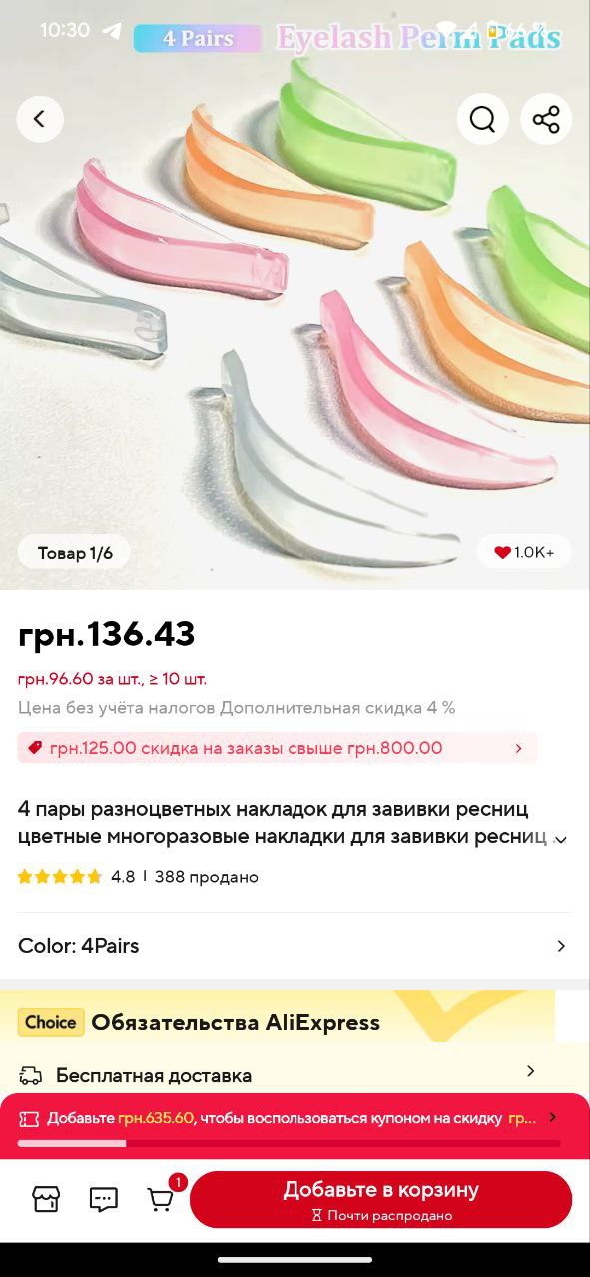
Task: Open the Color: 4Pairs options
Action: click(295, 946)
